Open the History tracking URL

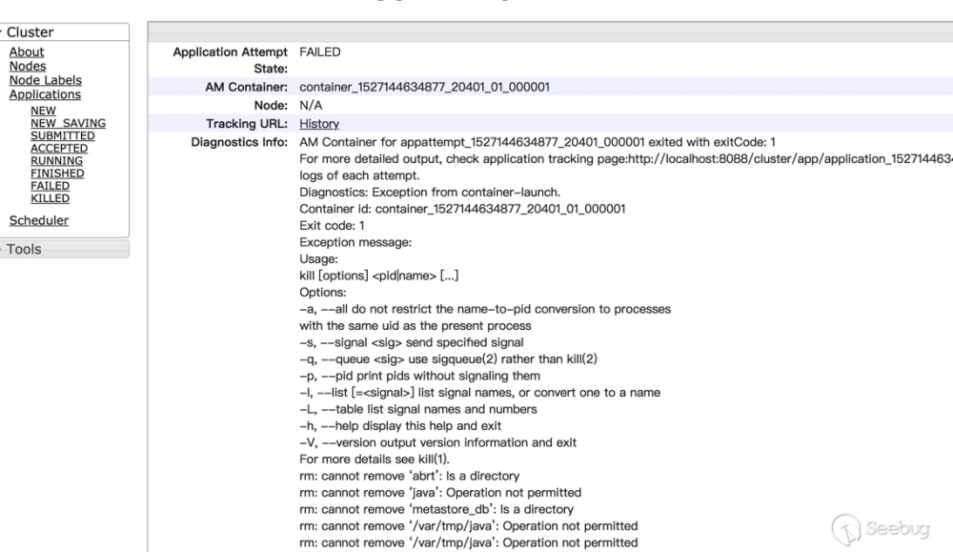(x=319, y=124)
